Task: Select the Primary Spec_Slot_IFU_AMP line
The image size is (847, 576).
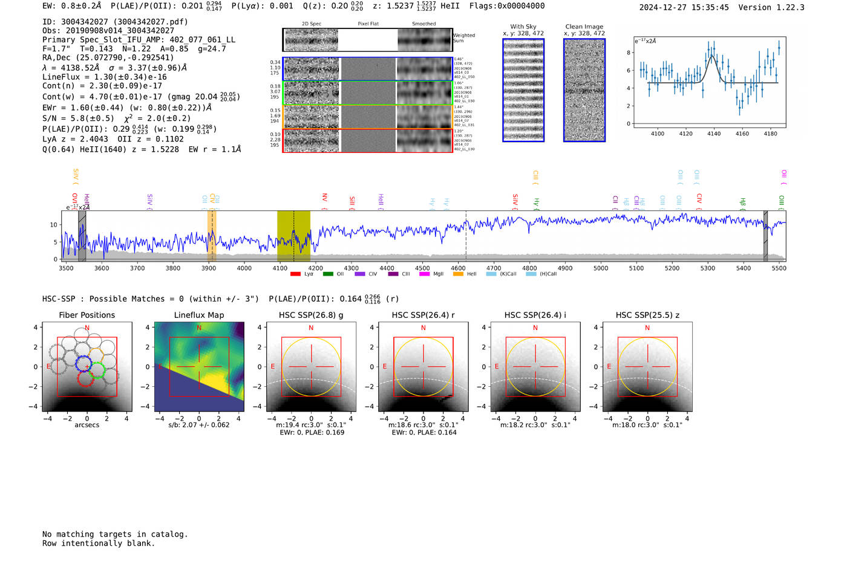Action: (x=139, y=40)
